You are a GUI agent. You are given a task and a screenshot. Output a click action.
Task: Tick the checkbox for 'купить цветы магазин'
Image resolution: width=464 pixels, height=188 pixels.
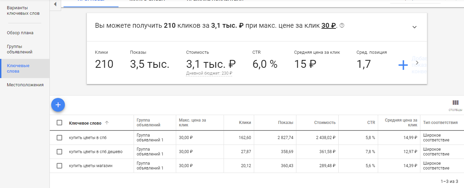click(x=59, y=166)
